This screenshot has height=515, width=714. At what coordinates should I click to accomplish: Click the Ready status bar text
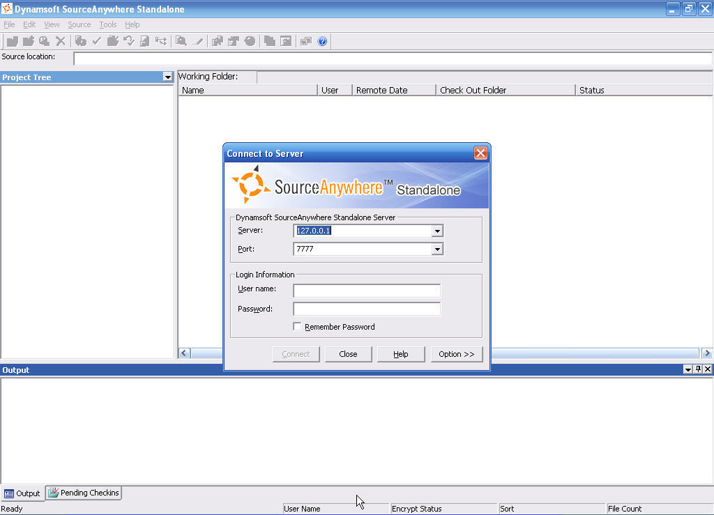pos(12,509)
